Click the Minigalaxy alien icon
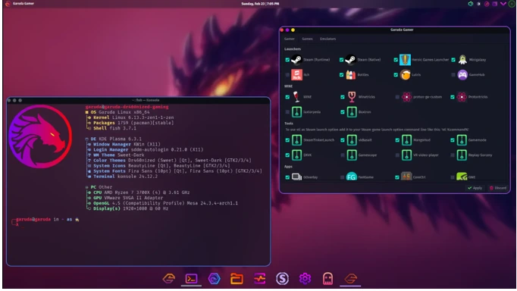This screenshot has width=517, height=291. 462,60
